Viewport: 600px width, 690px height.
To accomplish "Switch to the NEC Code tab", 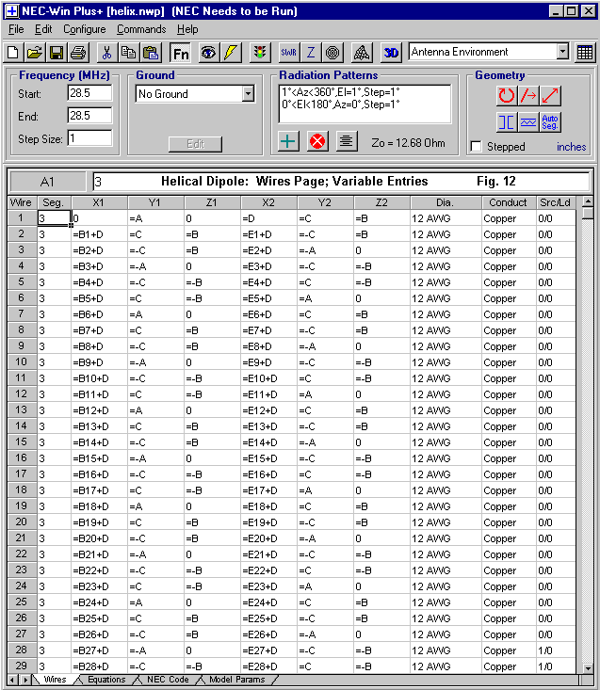I will coord(165,680).
